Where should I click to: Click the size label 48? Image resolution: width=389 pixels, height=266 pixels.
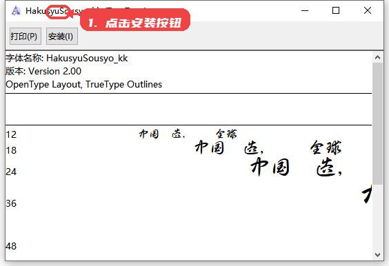[11, 246]
